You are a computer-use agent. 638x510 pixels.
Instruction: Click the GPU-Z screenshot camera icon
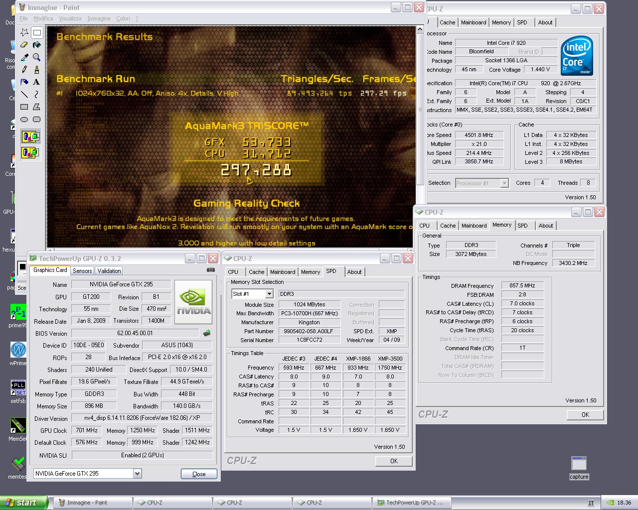[211, 270]
